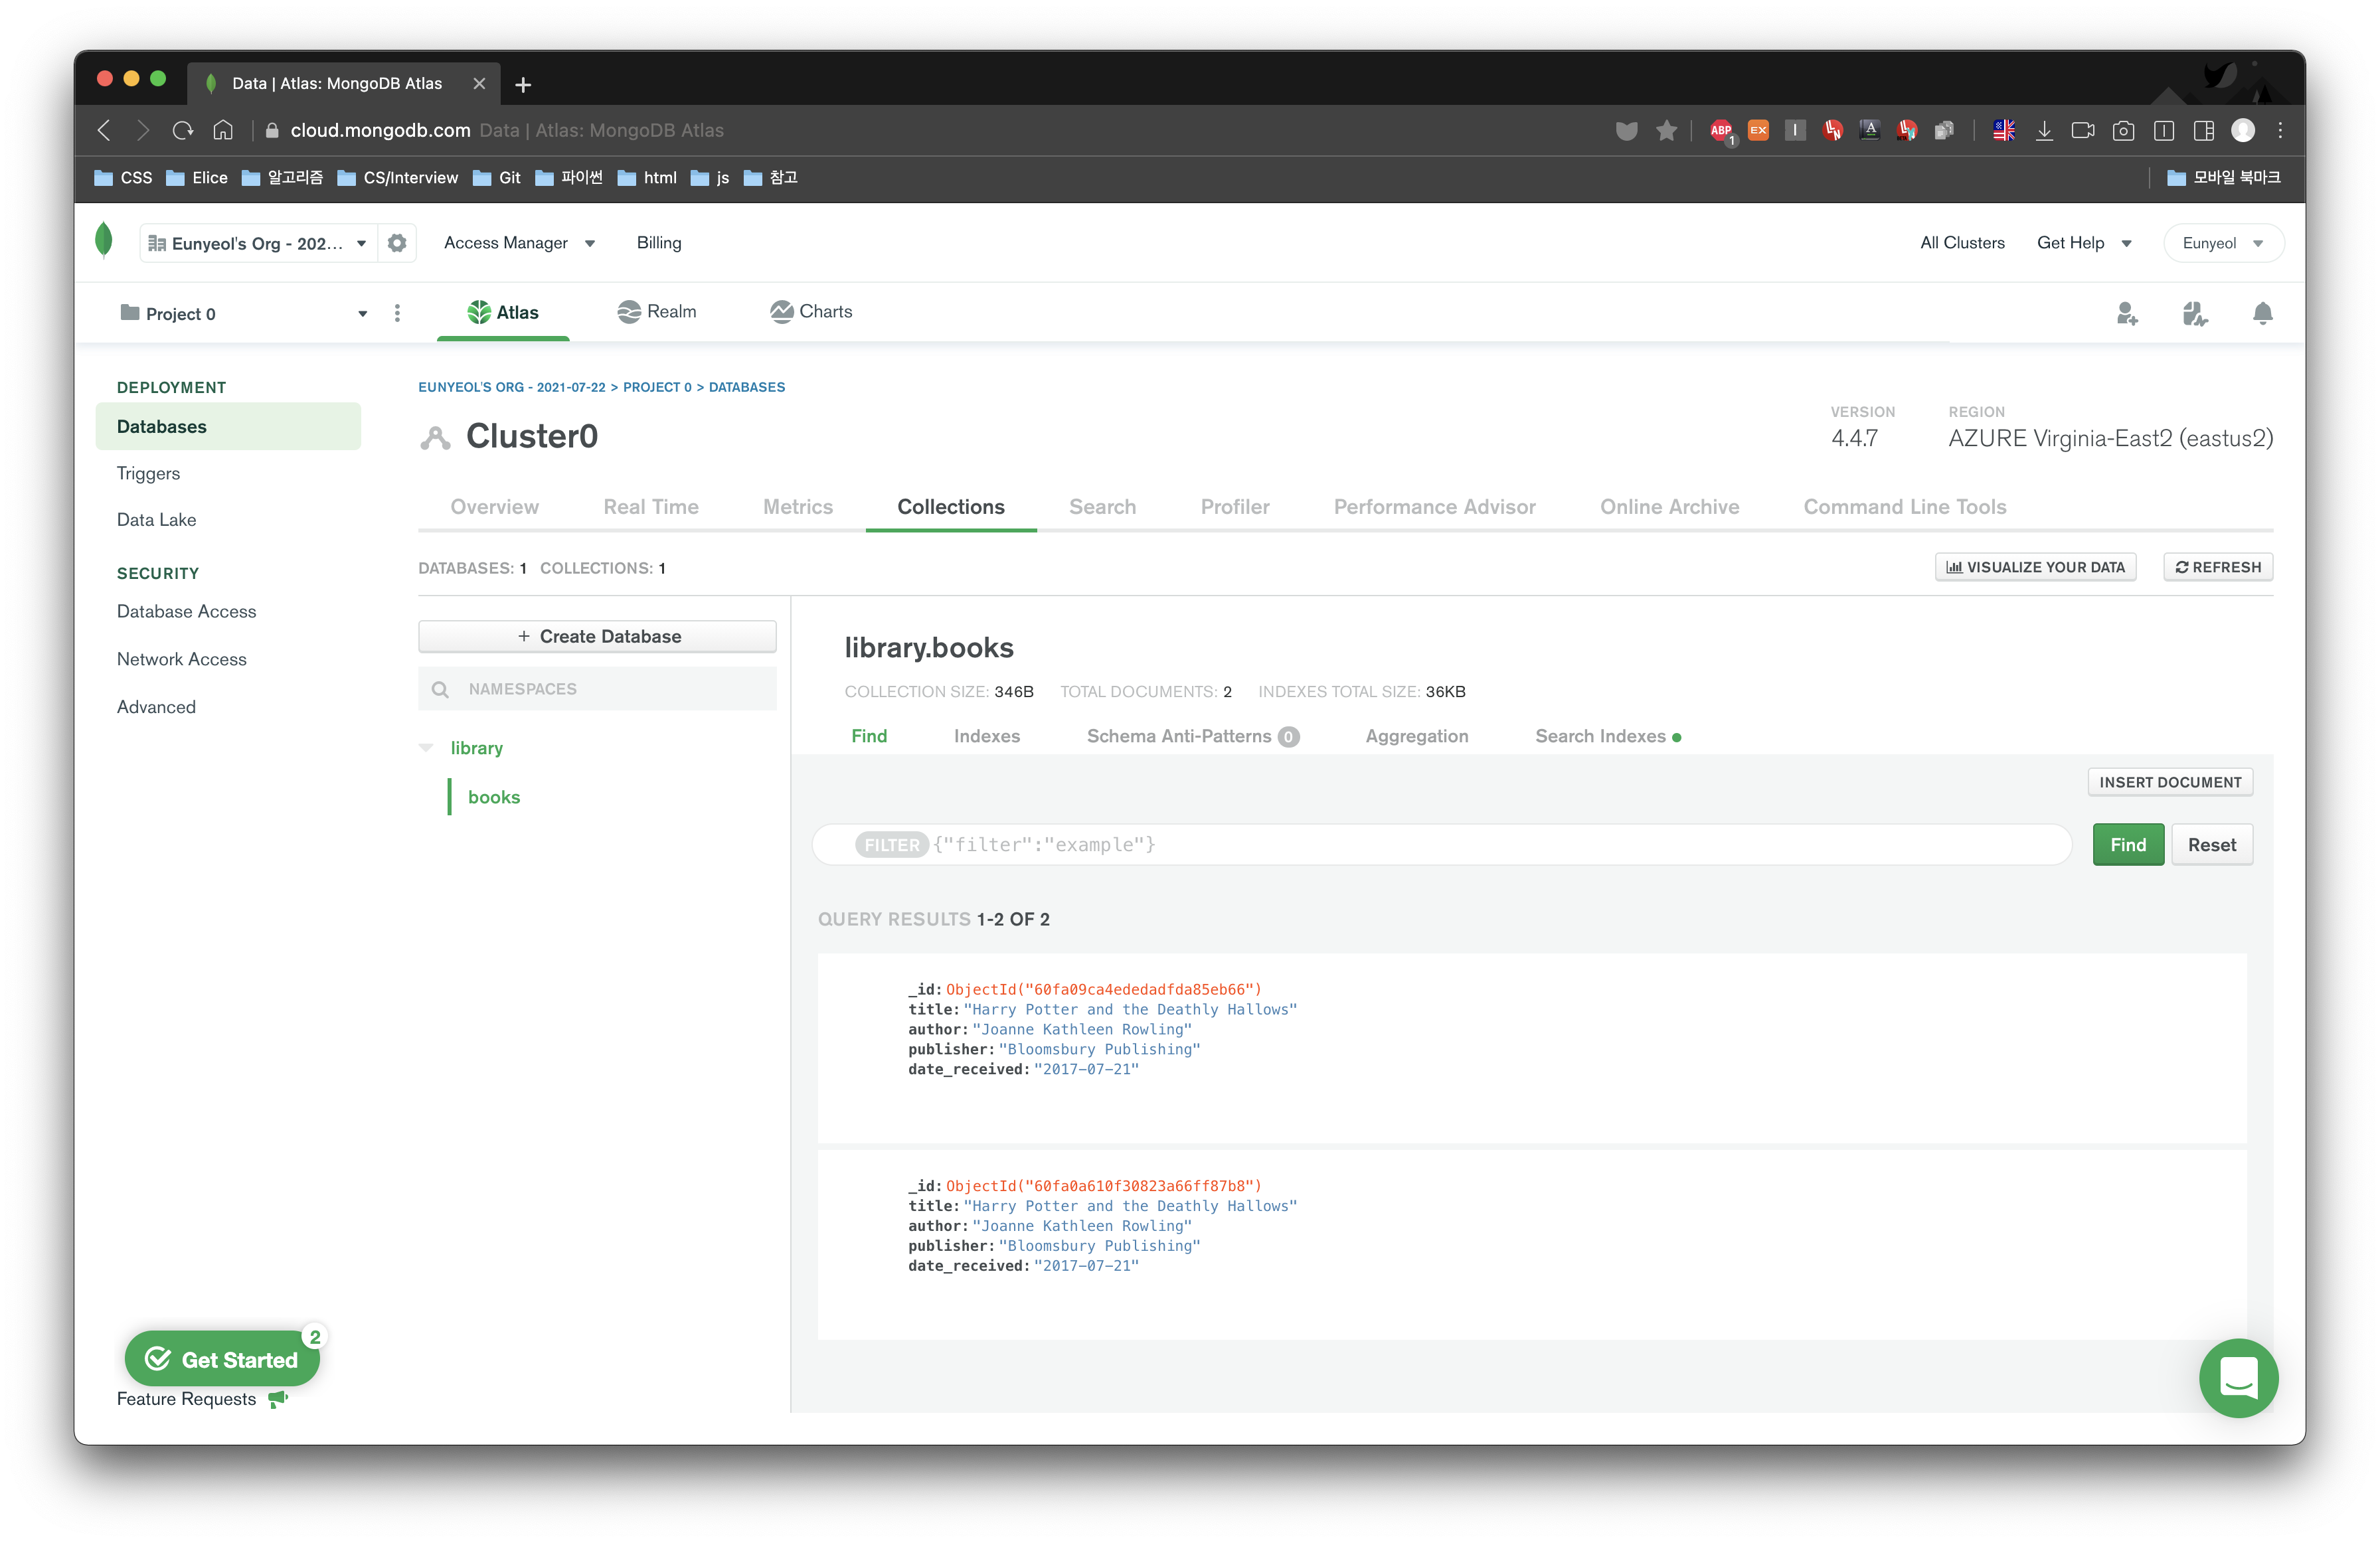The height and width of the screenshot is (1543, 2380).
Task: Open the Project 0 dropdown
Action: click(362, 314)
